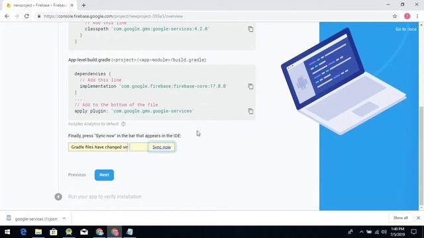View site info via the lock icon
Image resolution: width=424 pixels, height=238 pixels.
[39, 16]
